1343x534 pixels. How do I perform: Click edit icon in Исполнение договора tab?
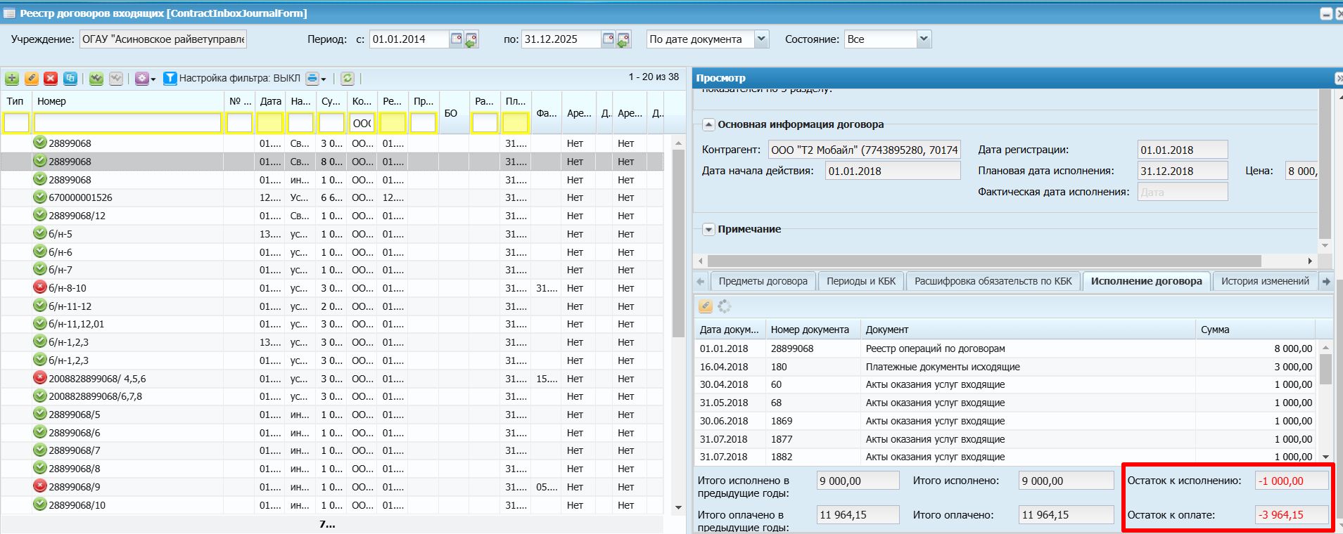click(x=705, y=306)
